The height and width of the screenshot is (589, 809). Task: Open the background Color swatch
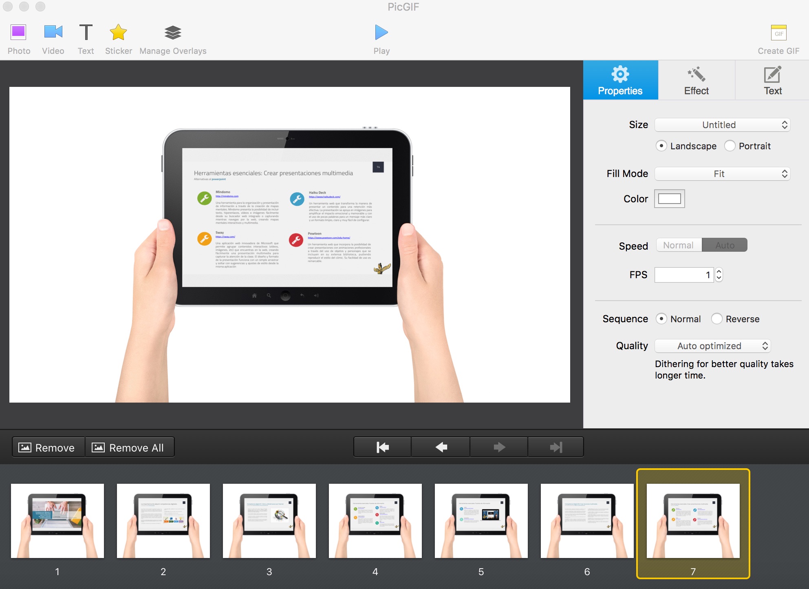[x=669, y=199]
